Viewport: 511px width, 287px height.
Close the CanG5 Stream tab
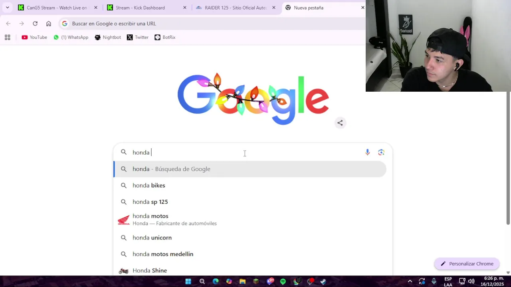95,8
